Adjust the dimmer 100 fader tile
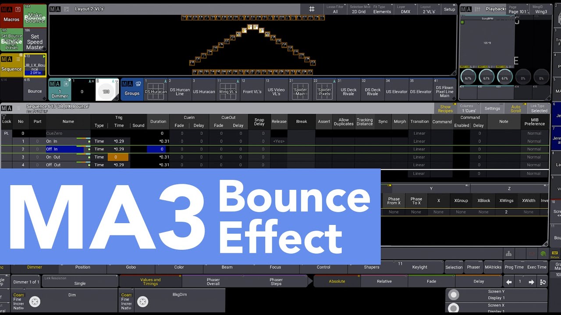Screen dimensions: 561x315 107,90
